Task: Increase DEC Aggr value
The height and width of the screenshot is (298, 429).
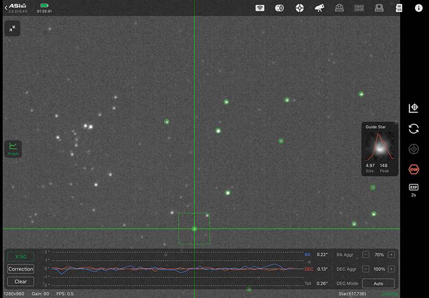Action: pos(391,269)
